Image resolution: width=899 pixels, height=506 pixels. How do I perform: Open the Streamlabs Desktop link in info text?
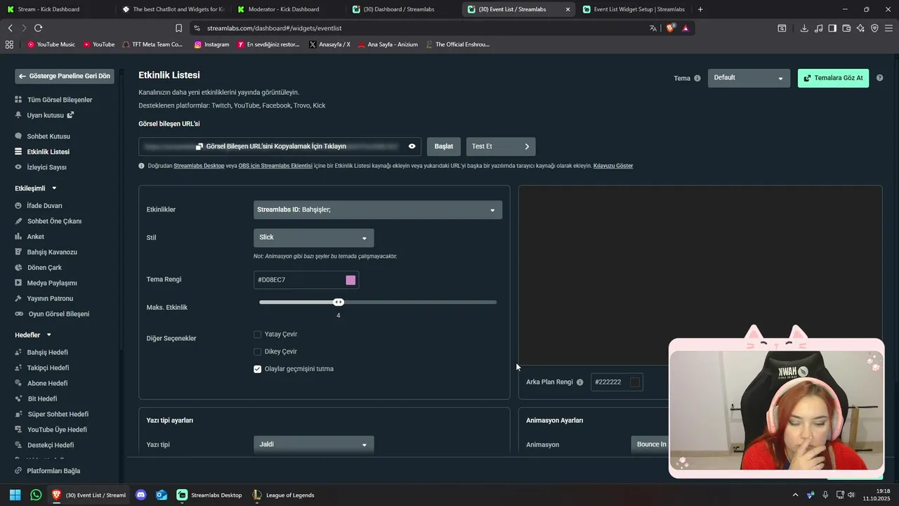click(199, 166)
